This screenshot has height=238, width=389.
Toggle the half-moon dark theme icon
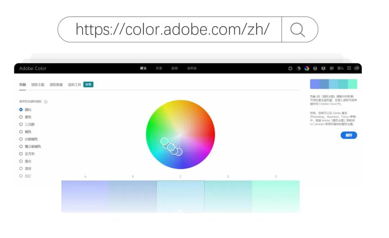(x=299, y=68)
